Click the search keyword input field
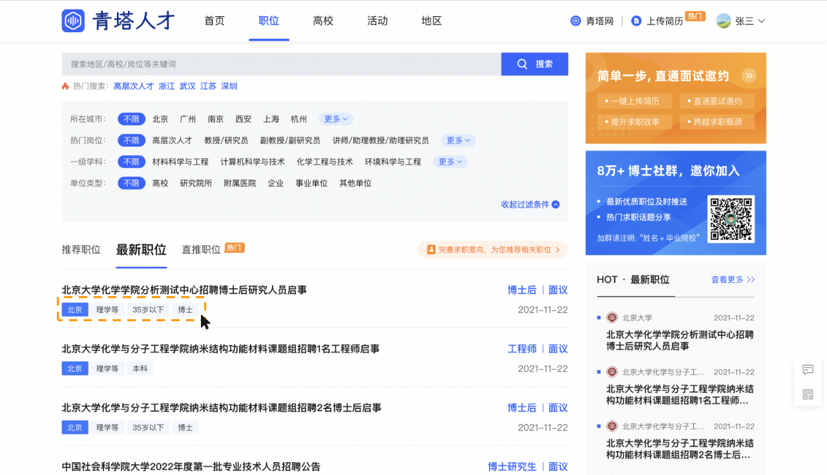Viewport: 827px width, 475px height. pos(282,64)
